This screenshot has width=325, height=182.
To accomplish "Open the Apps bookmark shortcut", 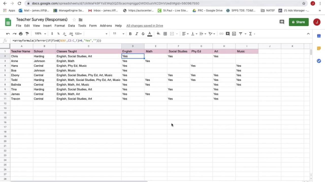I will [9, 11].
